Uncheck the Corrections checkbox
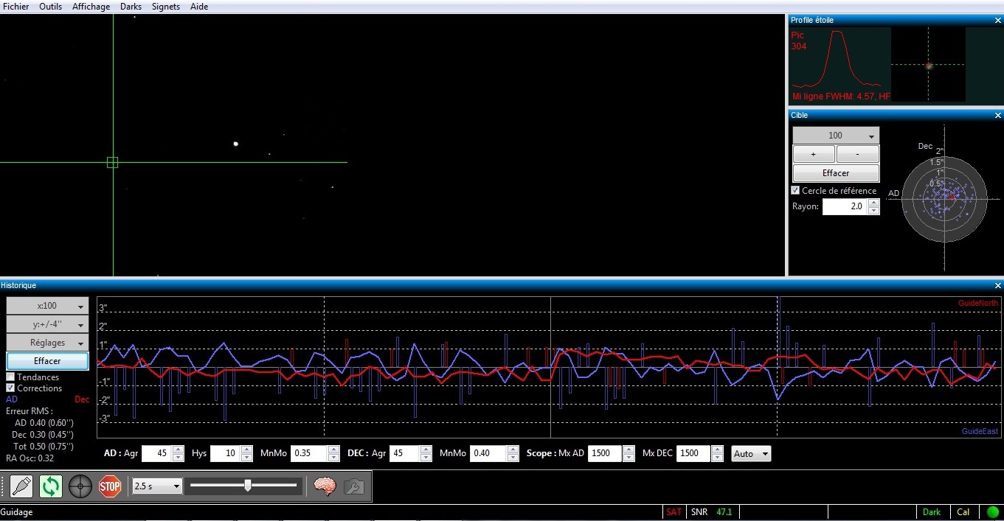Screen dimensions: 1004x521 coord(10,388)
